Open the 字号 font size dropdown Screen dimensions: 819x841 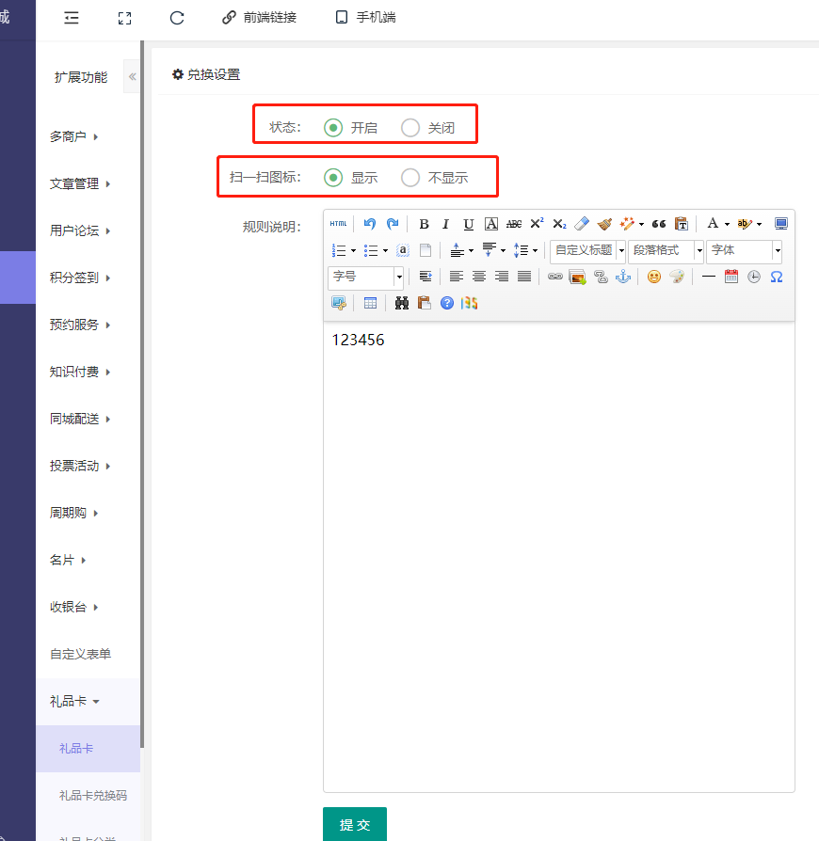pos(366,277)
